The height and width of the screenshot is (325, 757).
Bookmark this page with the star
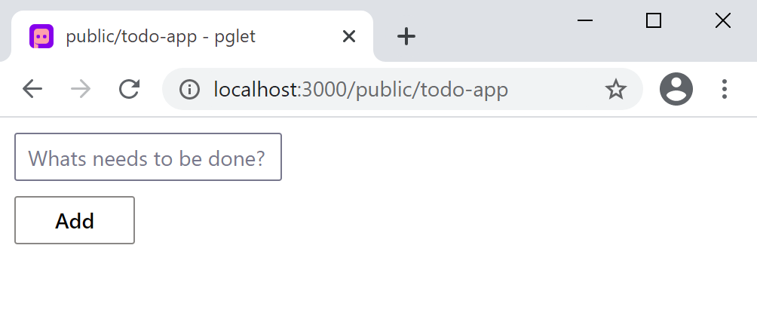[x=616, y=90]
